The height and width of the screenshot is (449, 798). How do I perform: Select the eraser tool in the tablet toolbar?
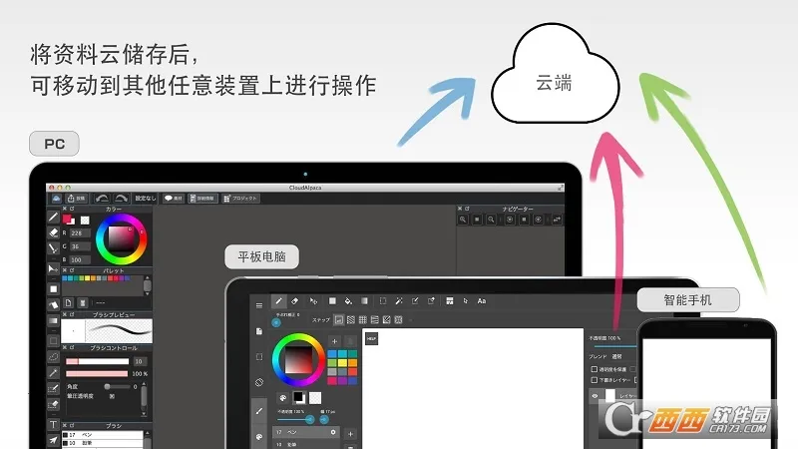(295, 300)
